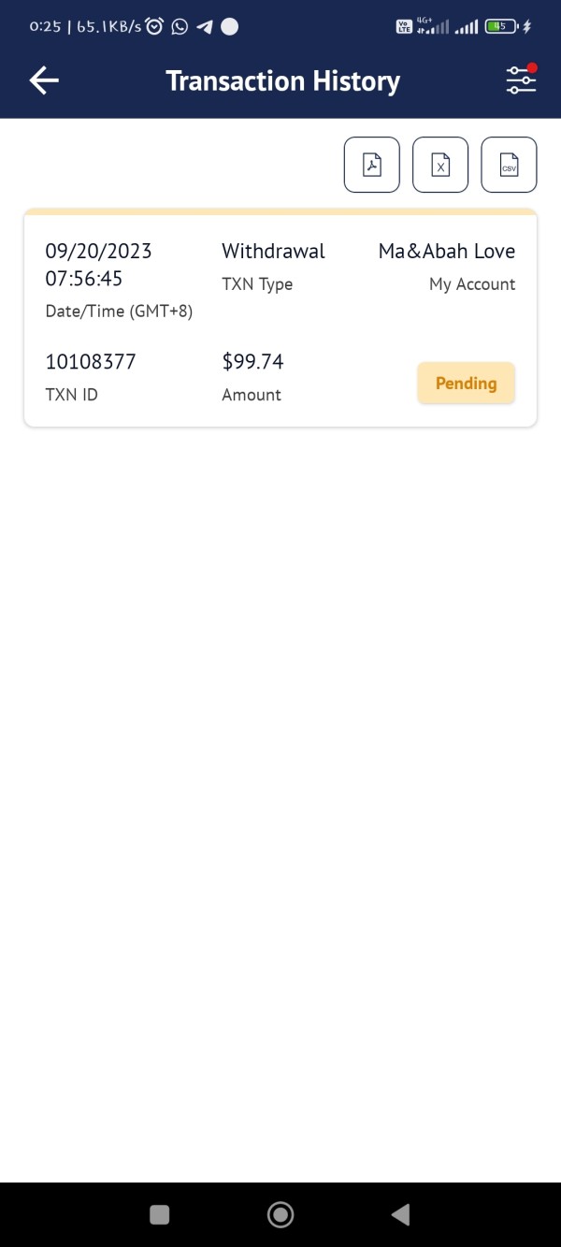Image resolution: width=561 pixels, height=1247 pixels.
Task: Tap the WhatsApp notification icon
Action: coord(180,26)
